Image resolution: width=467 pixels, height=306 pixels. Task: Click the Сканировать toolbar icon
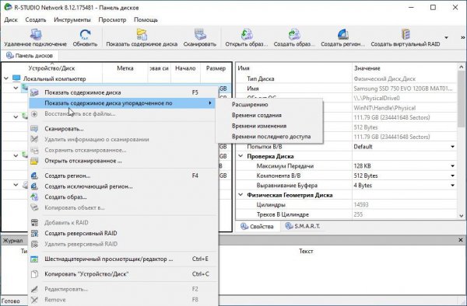pos(199,34)
